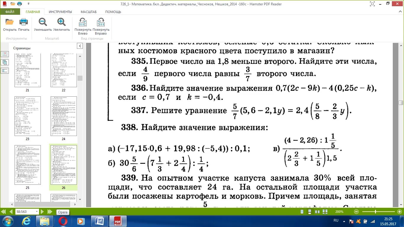Screen dimensions: 404x227
Task: Click the Открыть folder icon in ribbon
Action: pyautogui.click(x=10, y=22)
